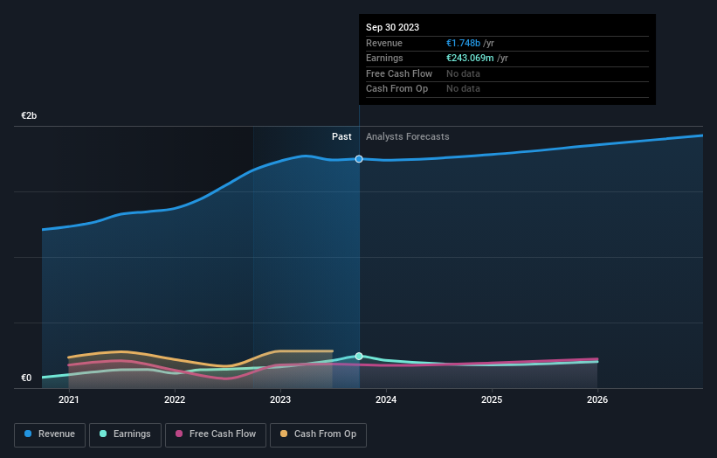Click the 2021 x-axis label

pos(69,399)
